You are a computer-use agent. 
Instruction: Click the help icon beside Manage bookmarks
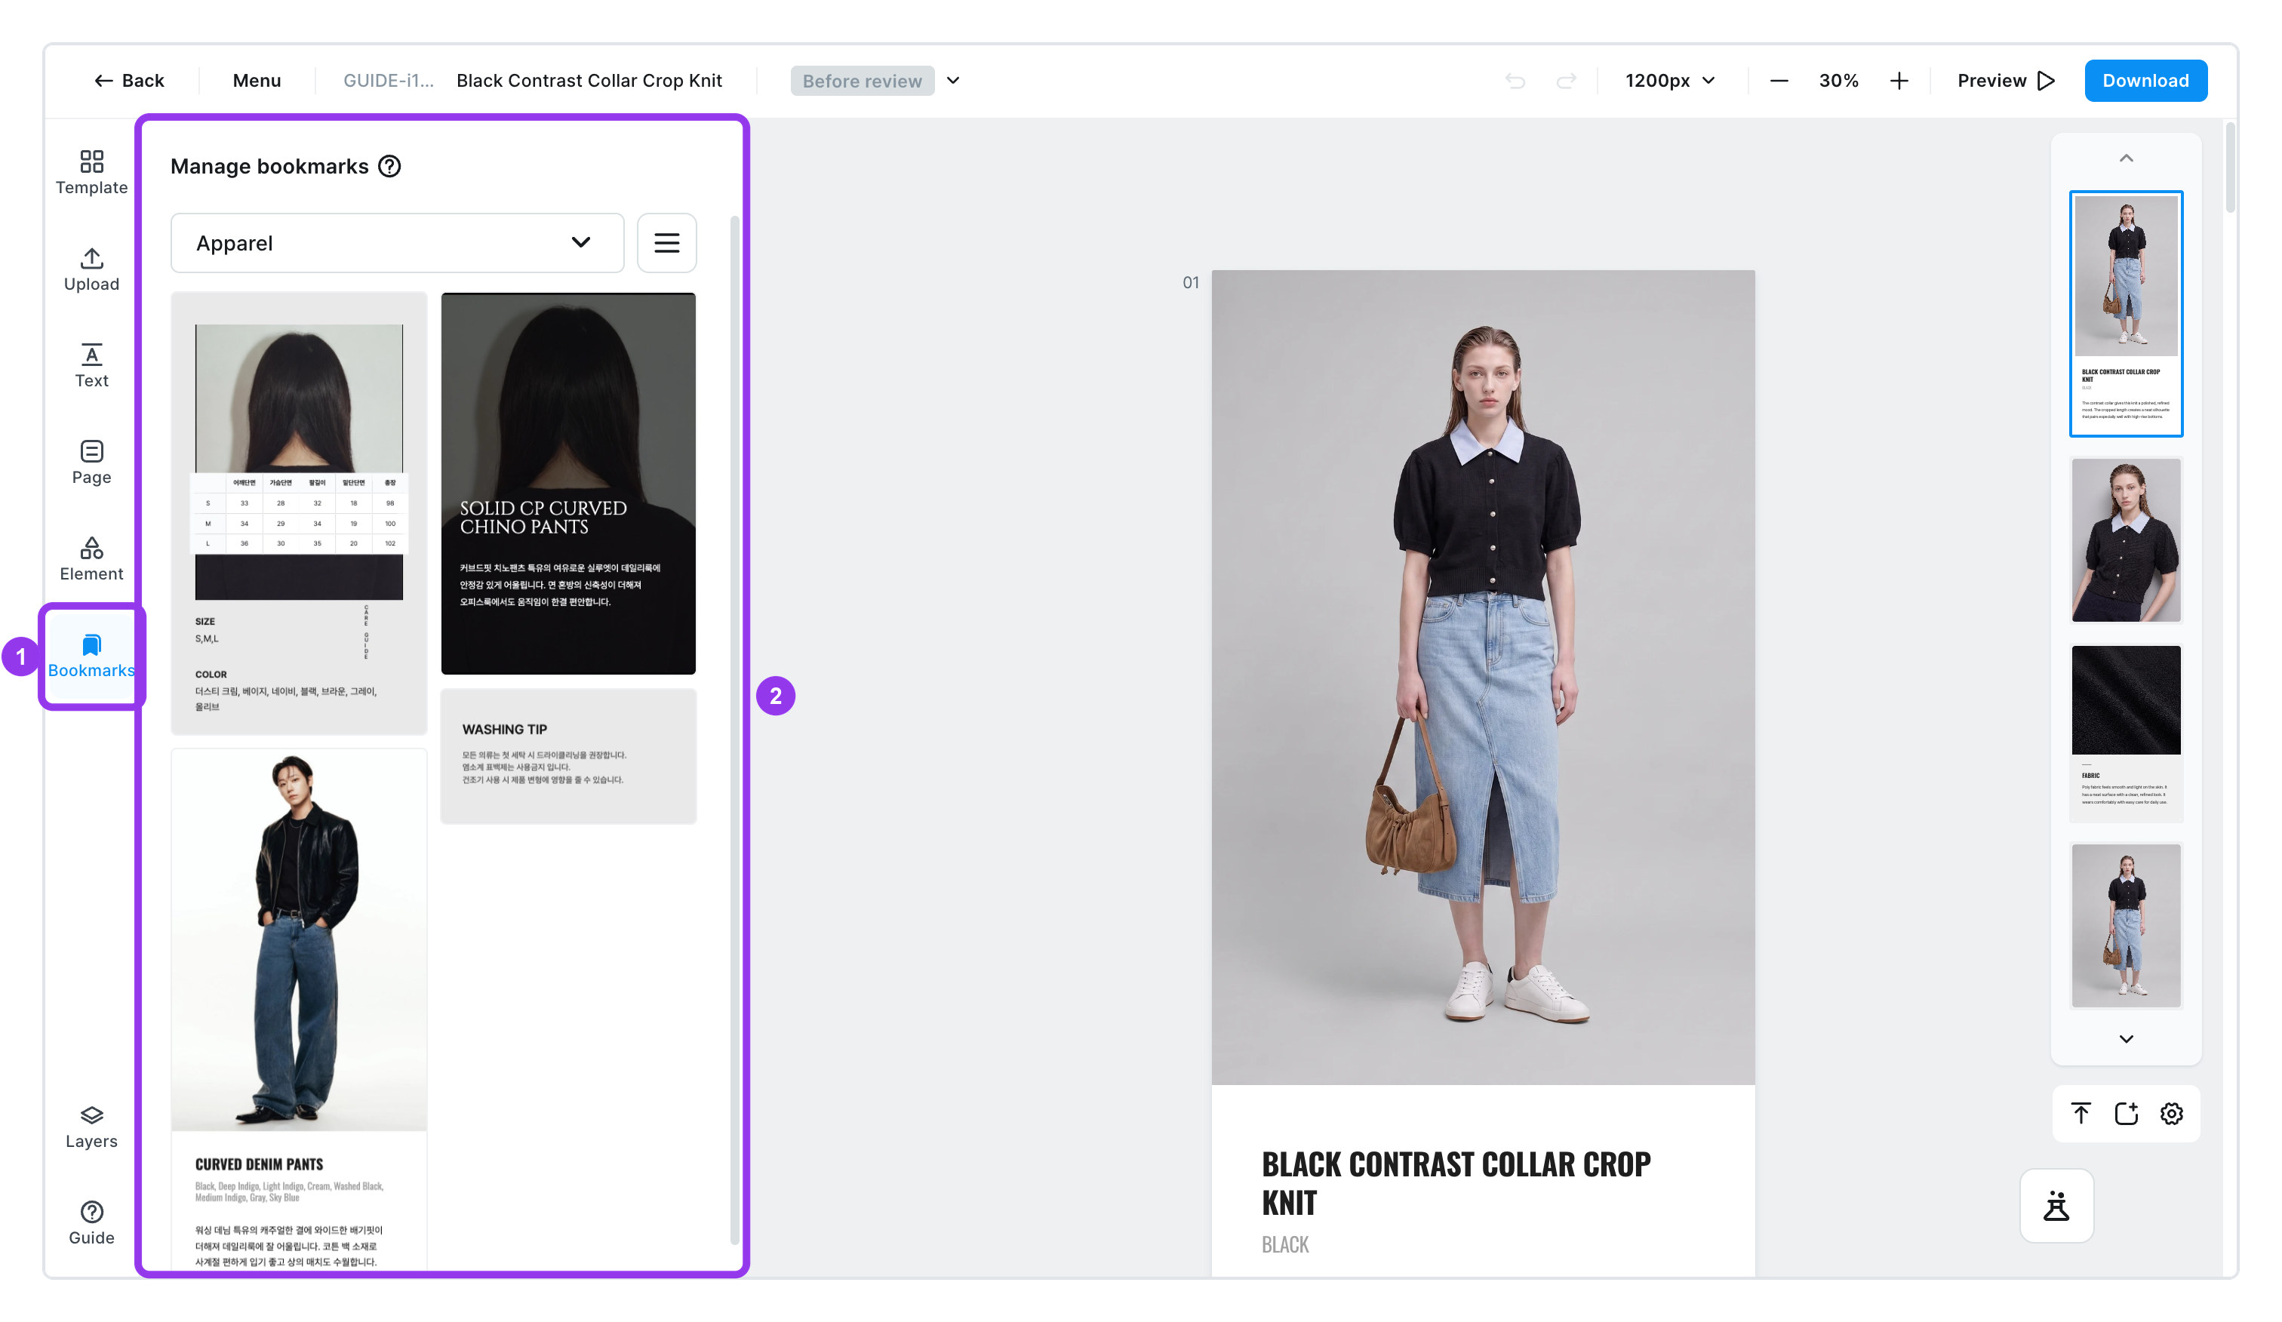click(x=389, y=167)
